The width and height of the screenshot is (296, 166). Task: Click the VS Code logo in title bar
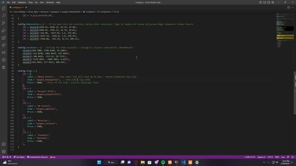click(x=3, y=2)
